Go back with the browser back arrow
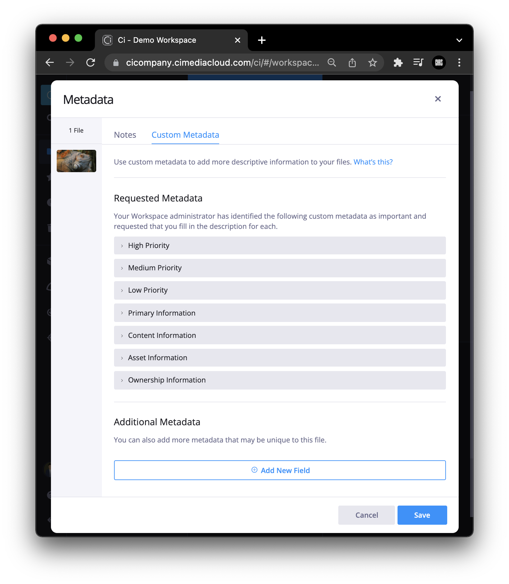 pyautogui.click(x=50, y=62)
